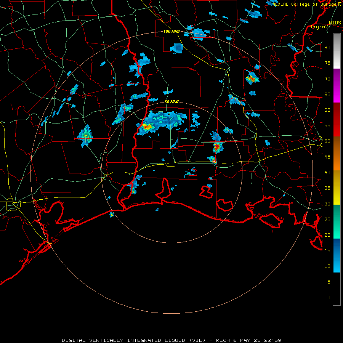Click the 50 NMI range ring label
343x343 pixels.
coord(171,102)
